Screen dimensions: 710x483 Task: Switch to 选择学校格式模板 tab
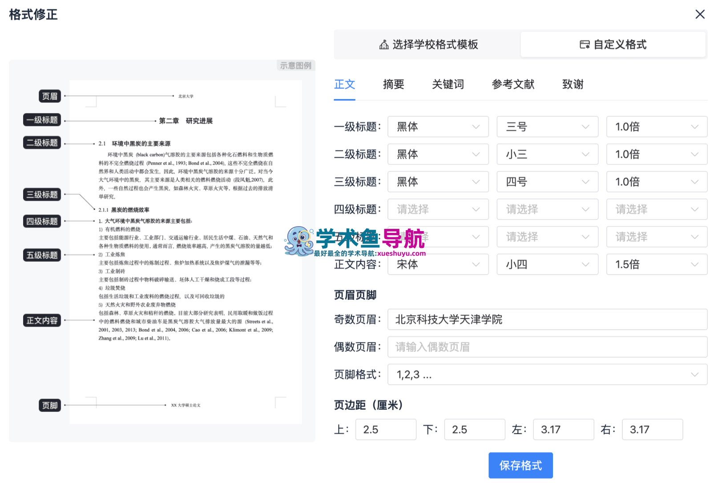(x=428, y=44)
